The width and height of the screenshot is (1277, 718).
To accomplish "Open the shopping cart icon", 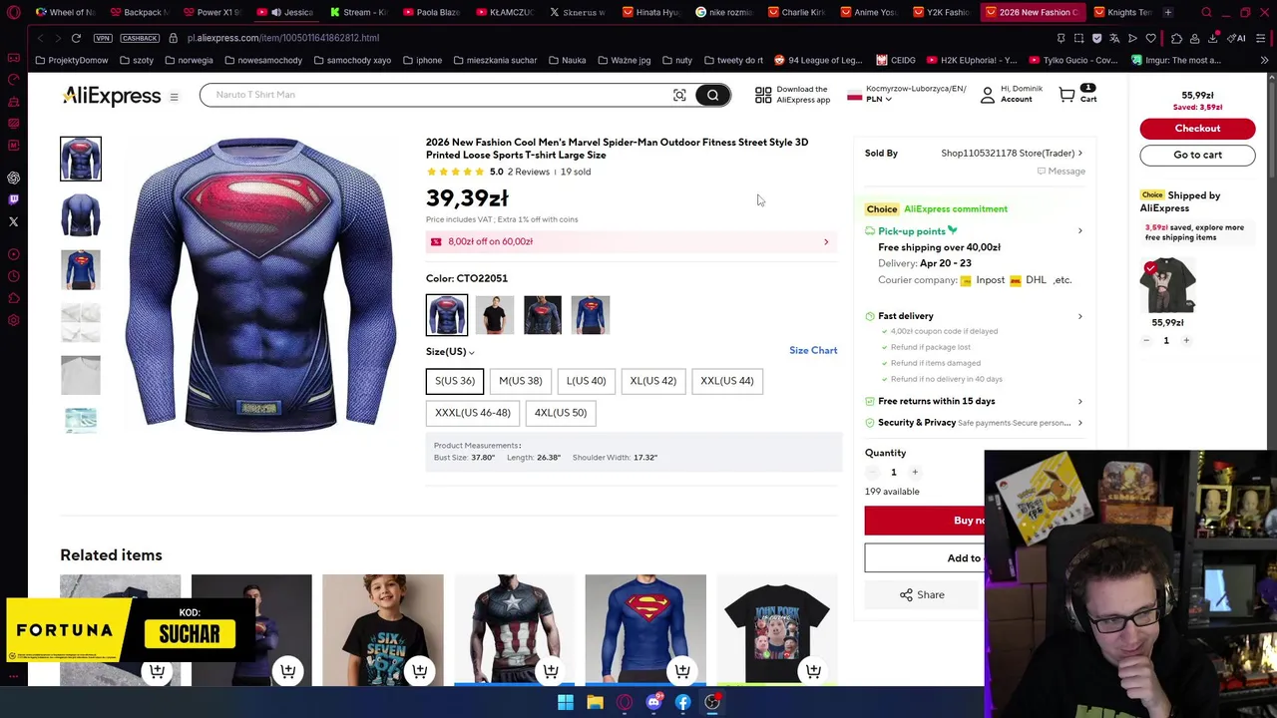I will (x=1067, y=95).
